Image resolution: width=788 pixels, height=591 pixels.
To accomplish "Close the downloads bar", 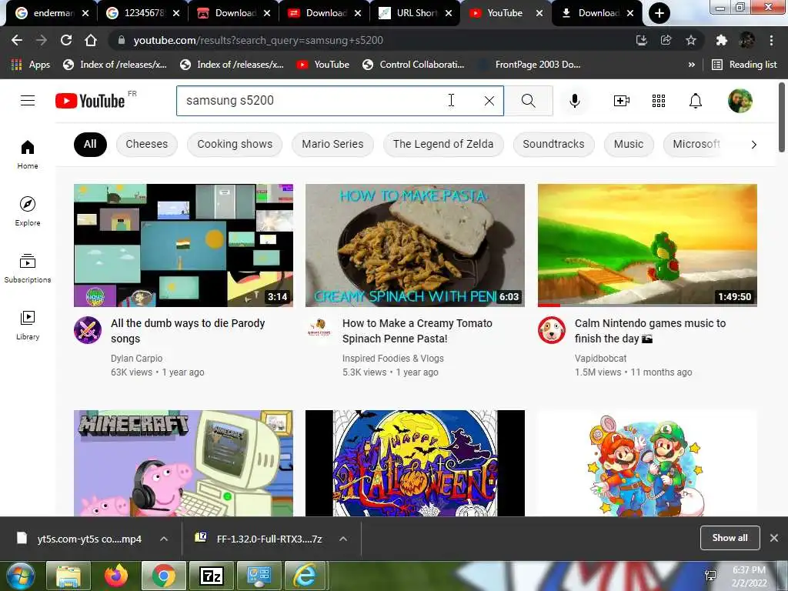I will (774, 538).
